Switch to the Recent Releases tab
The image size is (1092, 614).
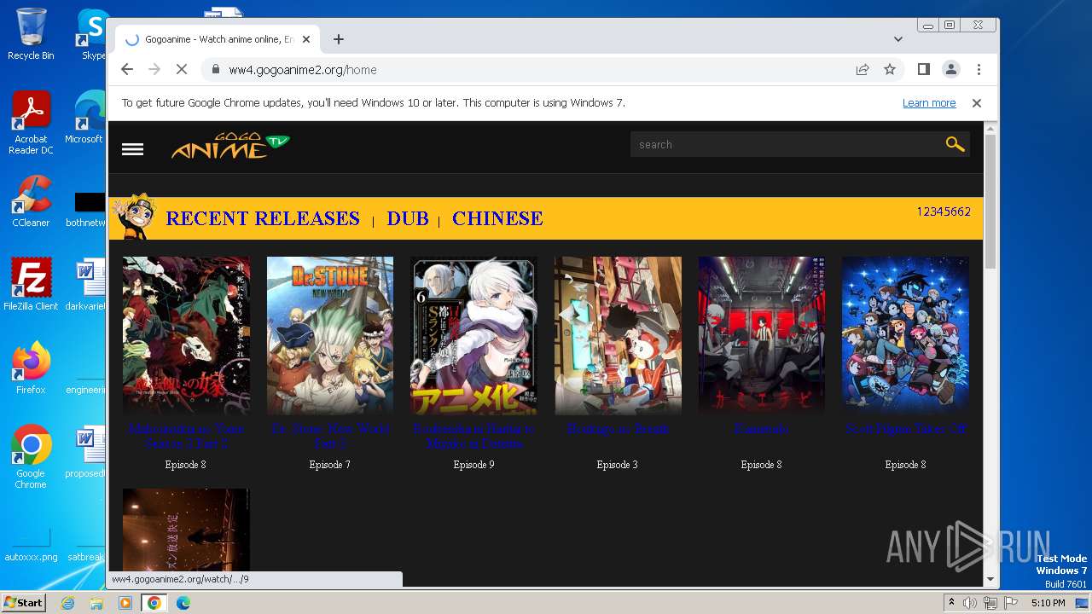click(263, 218)
